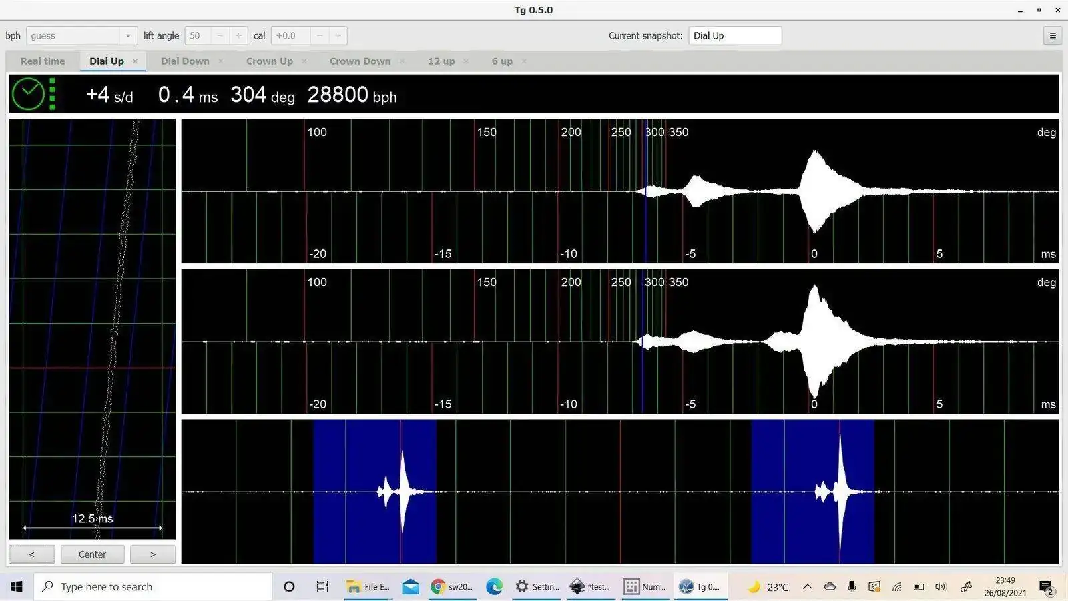1068x601 pixels.
Task: Open the Wi-Fi network tray icon
Action: (897, 587)
